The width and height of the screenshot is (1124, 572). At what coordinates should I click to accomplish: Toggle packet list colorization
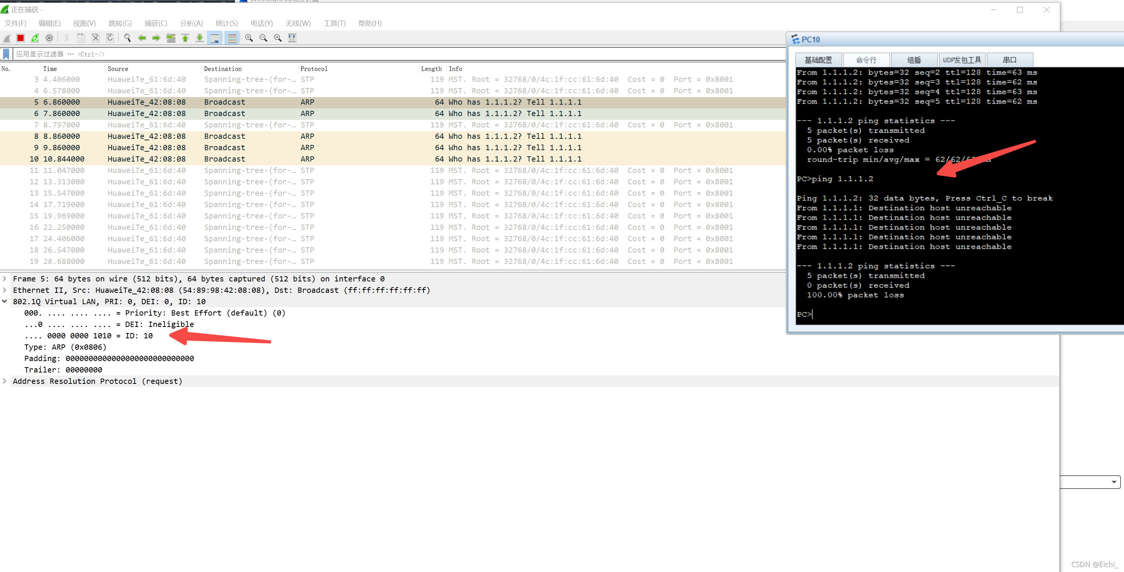pyautogui.click(x=232, y=38)
